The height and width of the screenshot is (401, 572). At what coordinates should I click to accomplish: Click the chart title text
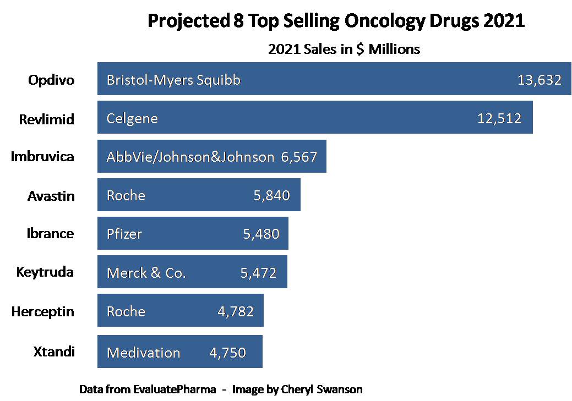[336, 21]
